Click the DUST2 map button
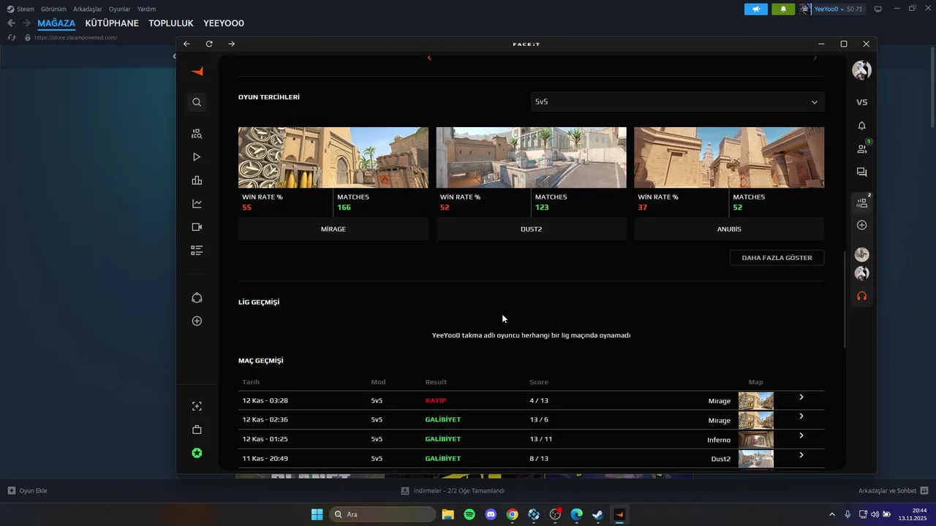The height and width of the screenshot is (526, 936). (x=531, y=229)
